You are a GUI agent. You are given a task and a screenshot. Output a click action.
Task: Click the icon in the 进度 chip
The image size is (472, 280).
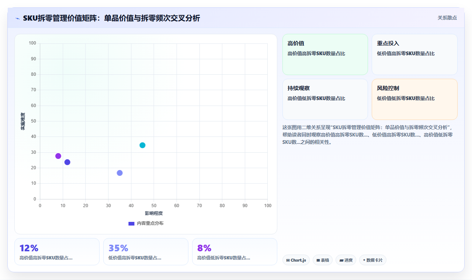point(341,260)
